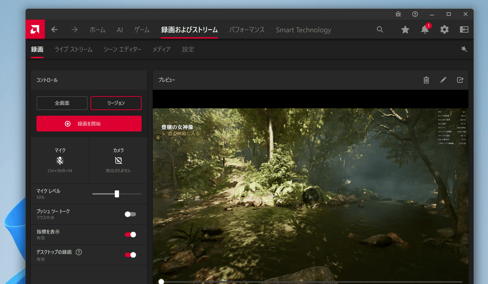
Task: Delete the preview recording with trash icon
Action: coord(426,80)
